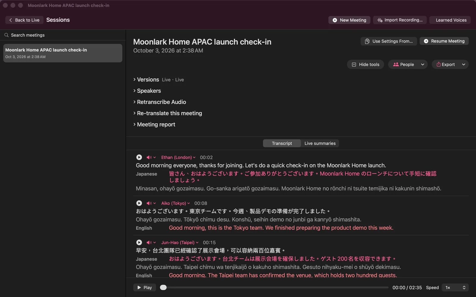This screenshot has width=476, height=297.
Task: Open Aiko (Tokyo) speaker dropdown
Action: [176, 203]
